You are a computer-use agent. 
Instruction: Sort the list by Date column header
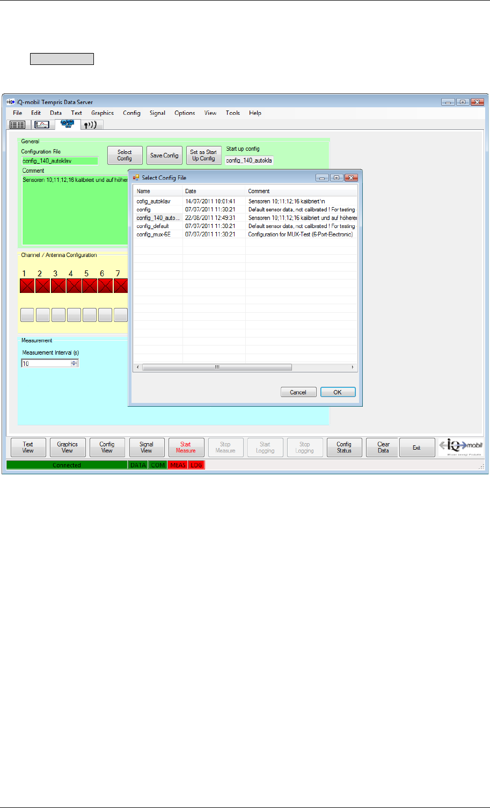pos(214,191)
